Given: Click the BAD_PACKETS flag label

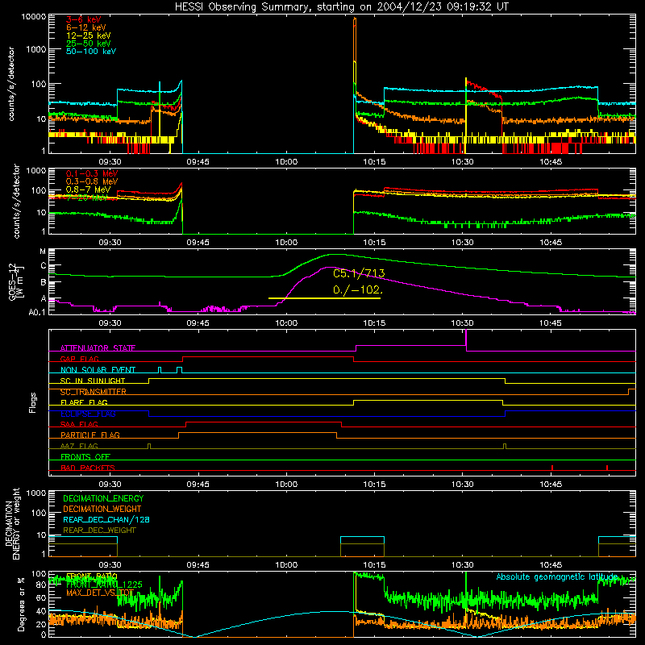Looking at the screenshot, I should click(x=88, y=468).
